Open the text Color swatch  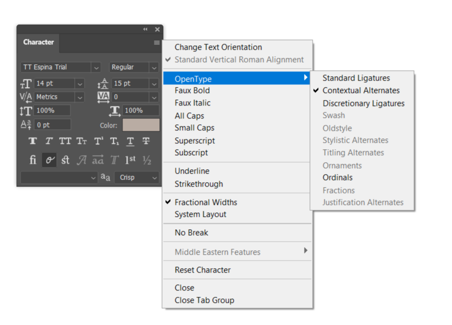click(142, 124)
